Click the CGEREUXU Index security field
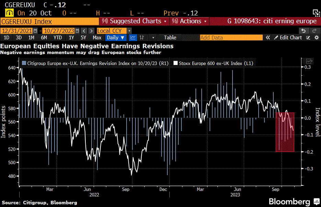This screenshot has height=207, width=321. (x=50, y=22)
